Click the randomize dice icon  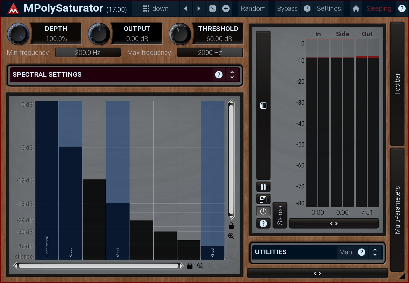pos(212,9)
